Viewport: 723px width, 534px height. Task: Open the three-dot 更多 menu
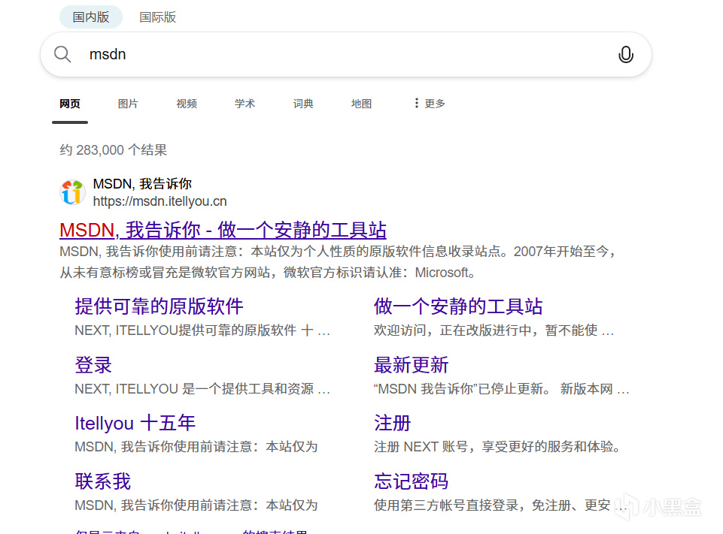[x=430, y=104]
